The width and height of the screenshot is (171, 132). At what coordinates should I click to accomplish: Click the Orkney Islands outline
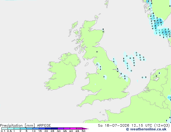click(96, 17)
